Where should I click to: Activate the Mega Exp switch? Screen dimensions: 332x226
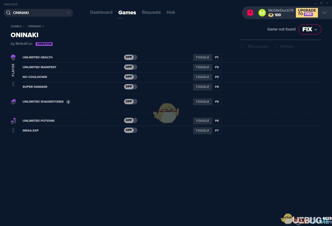coord(131,130)
